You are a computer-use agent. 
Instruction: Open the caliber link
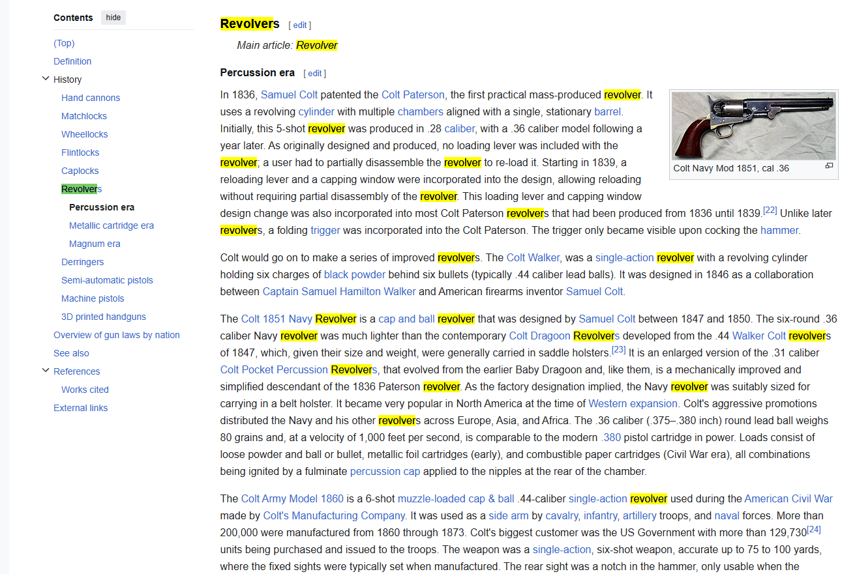pyautogui.click(x=460, y=128)
